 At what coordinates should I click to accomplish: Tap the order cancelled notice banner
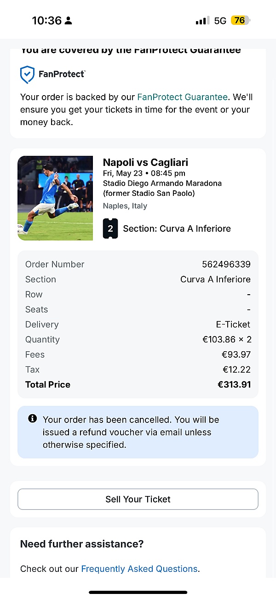138,432
